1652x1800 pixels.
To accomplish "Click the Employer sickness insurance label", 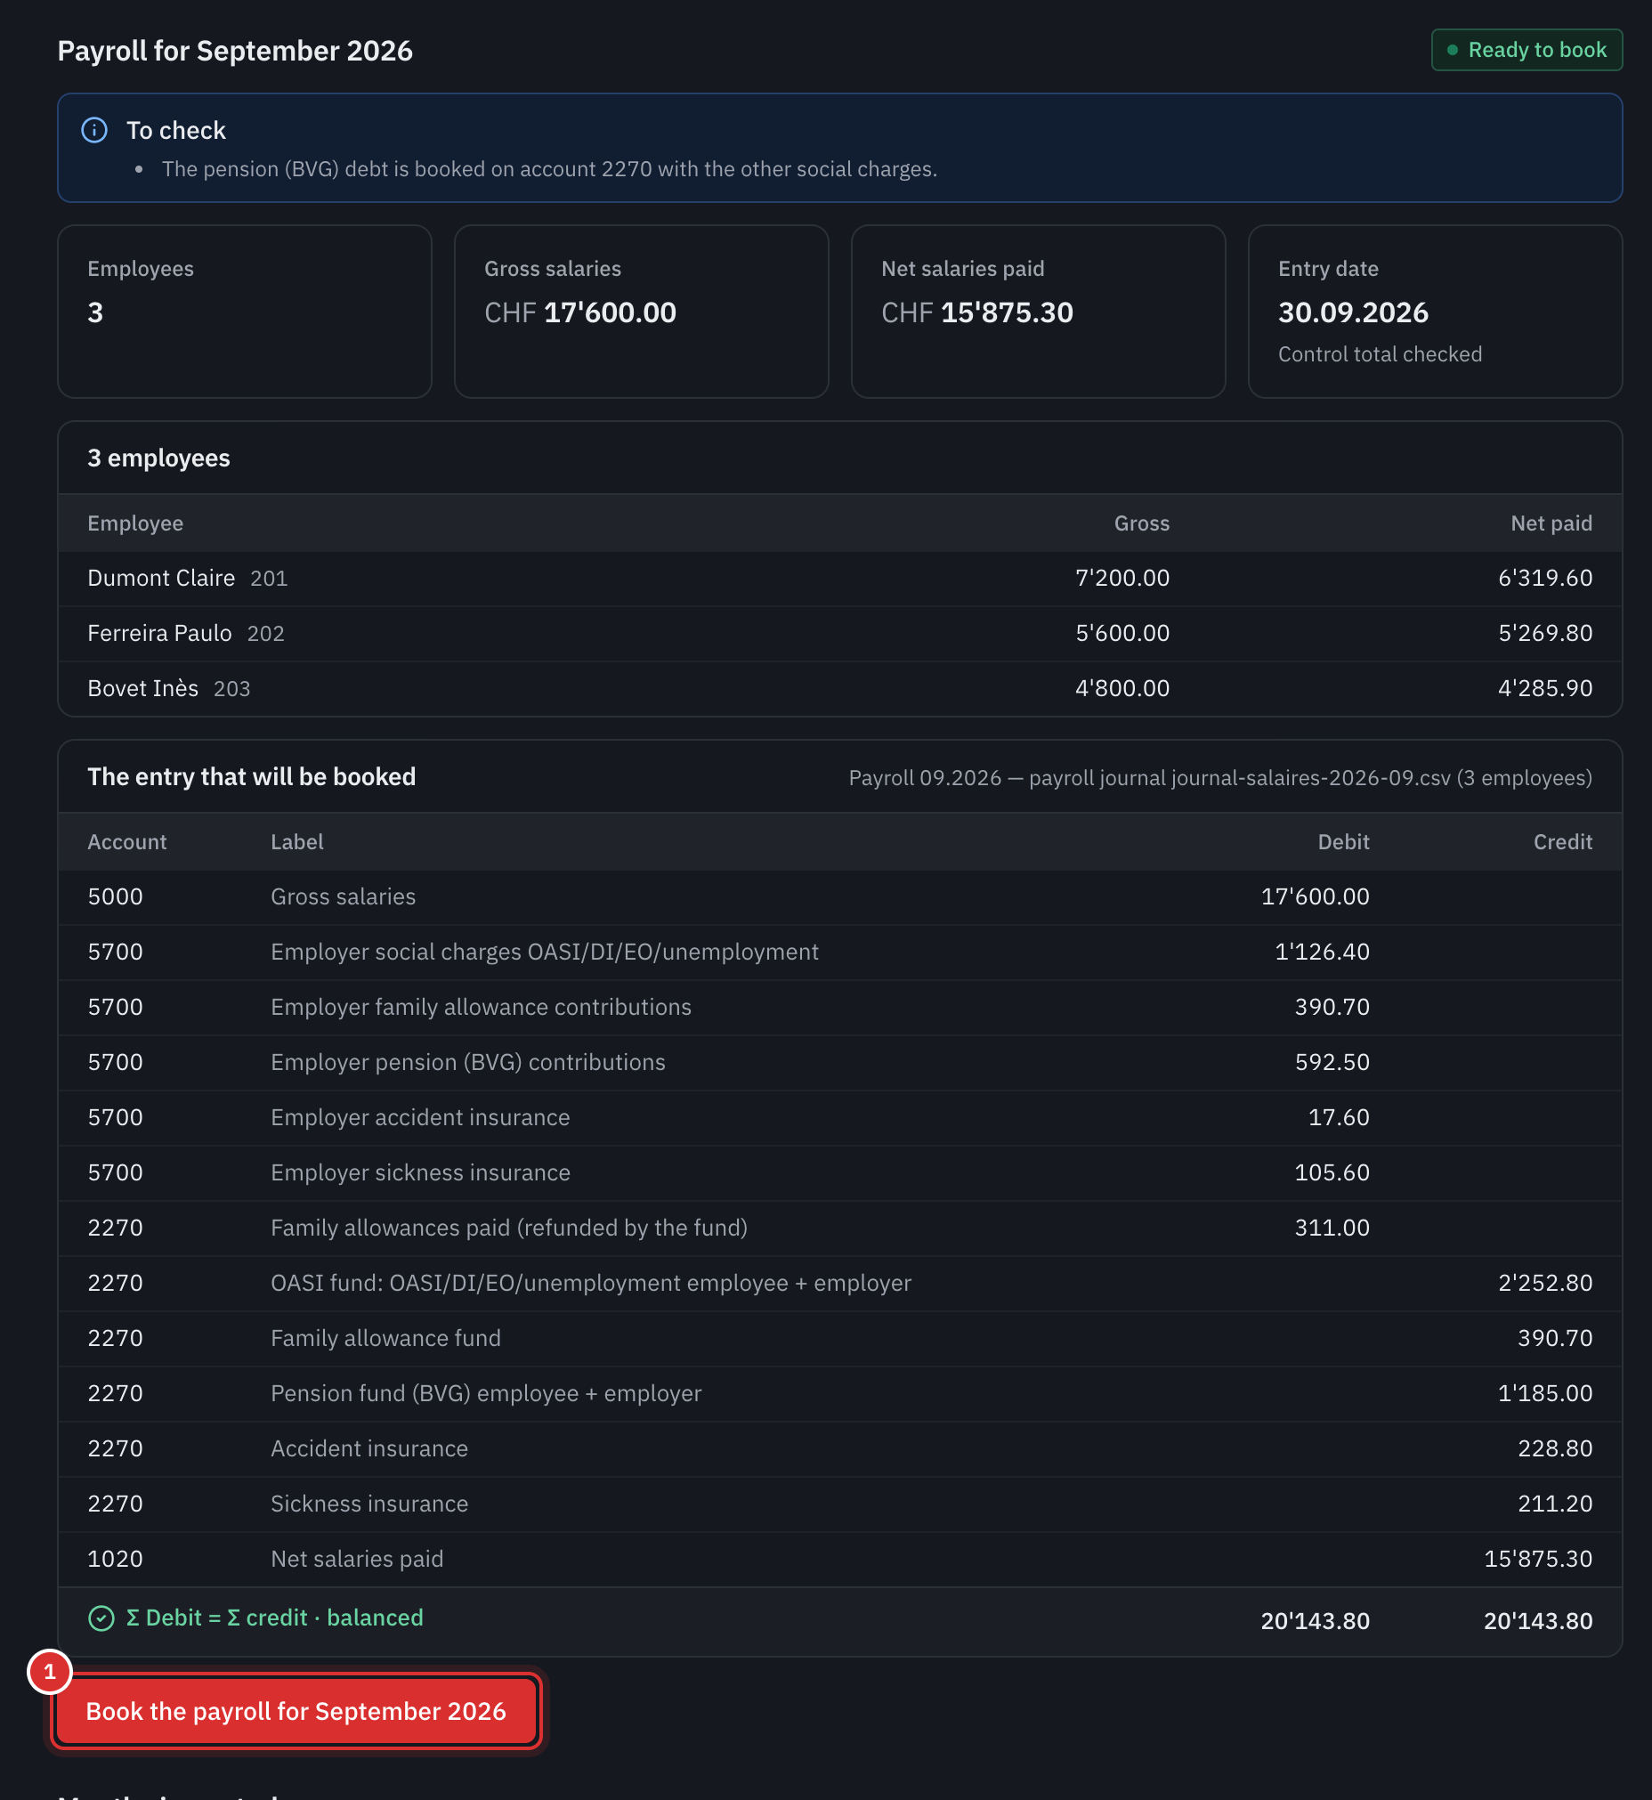I will [x=420, y=1172].
